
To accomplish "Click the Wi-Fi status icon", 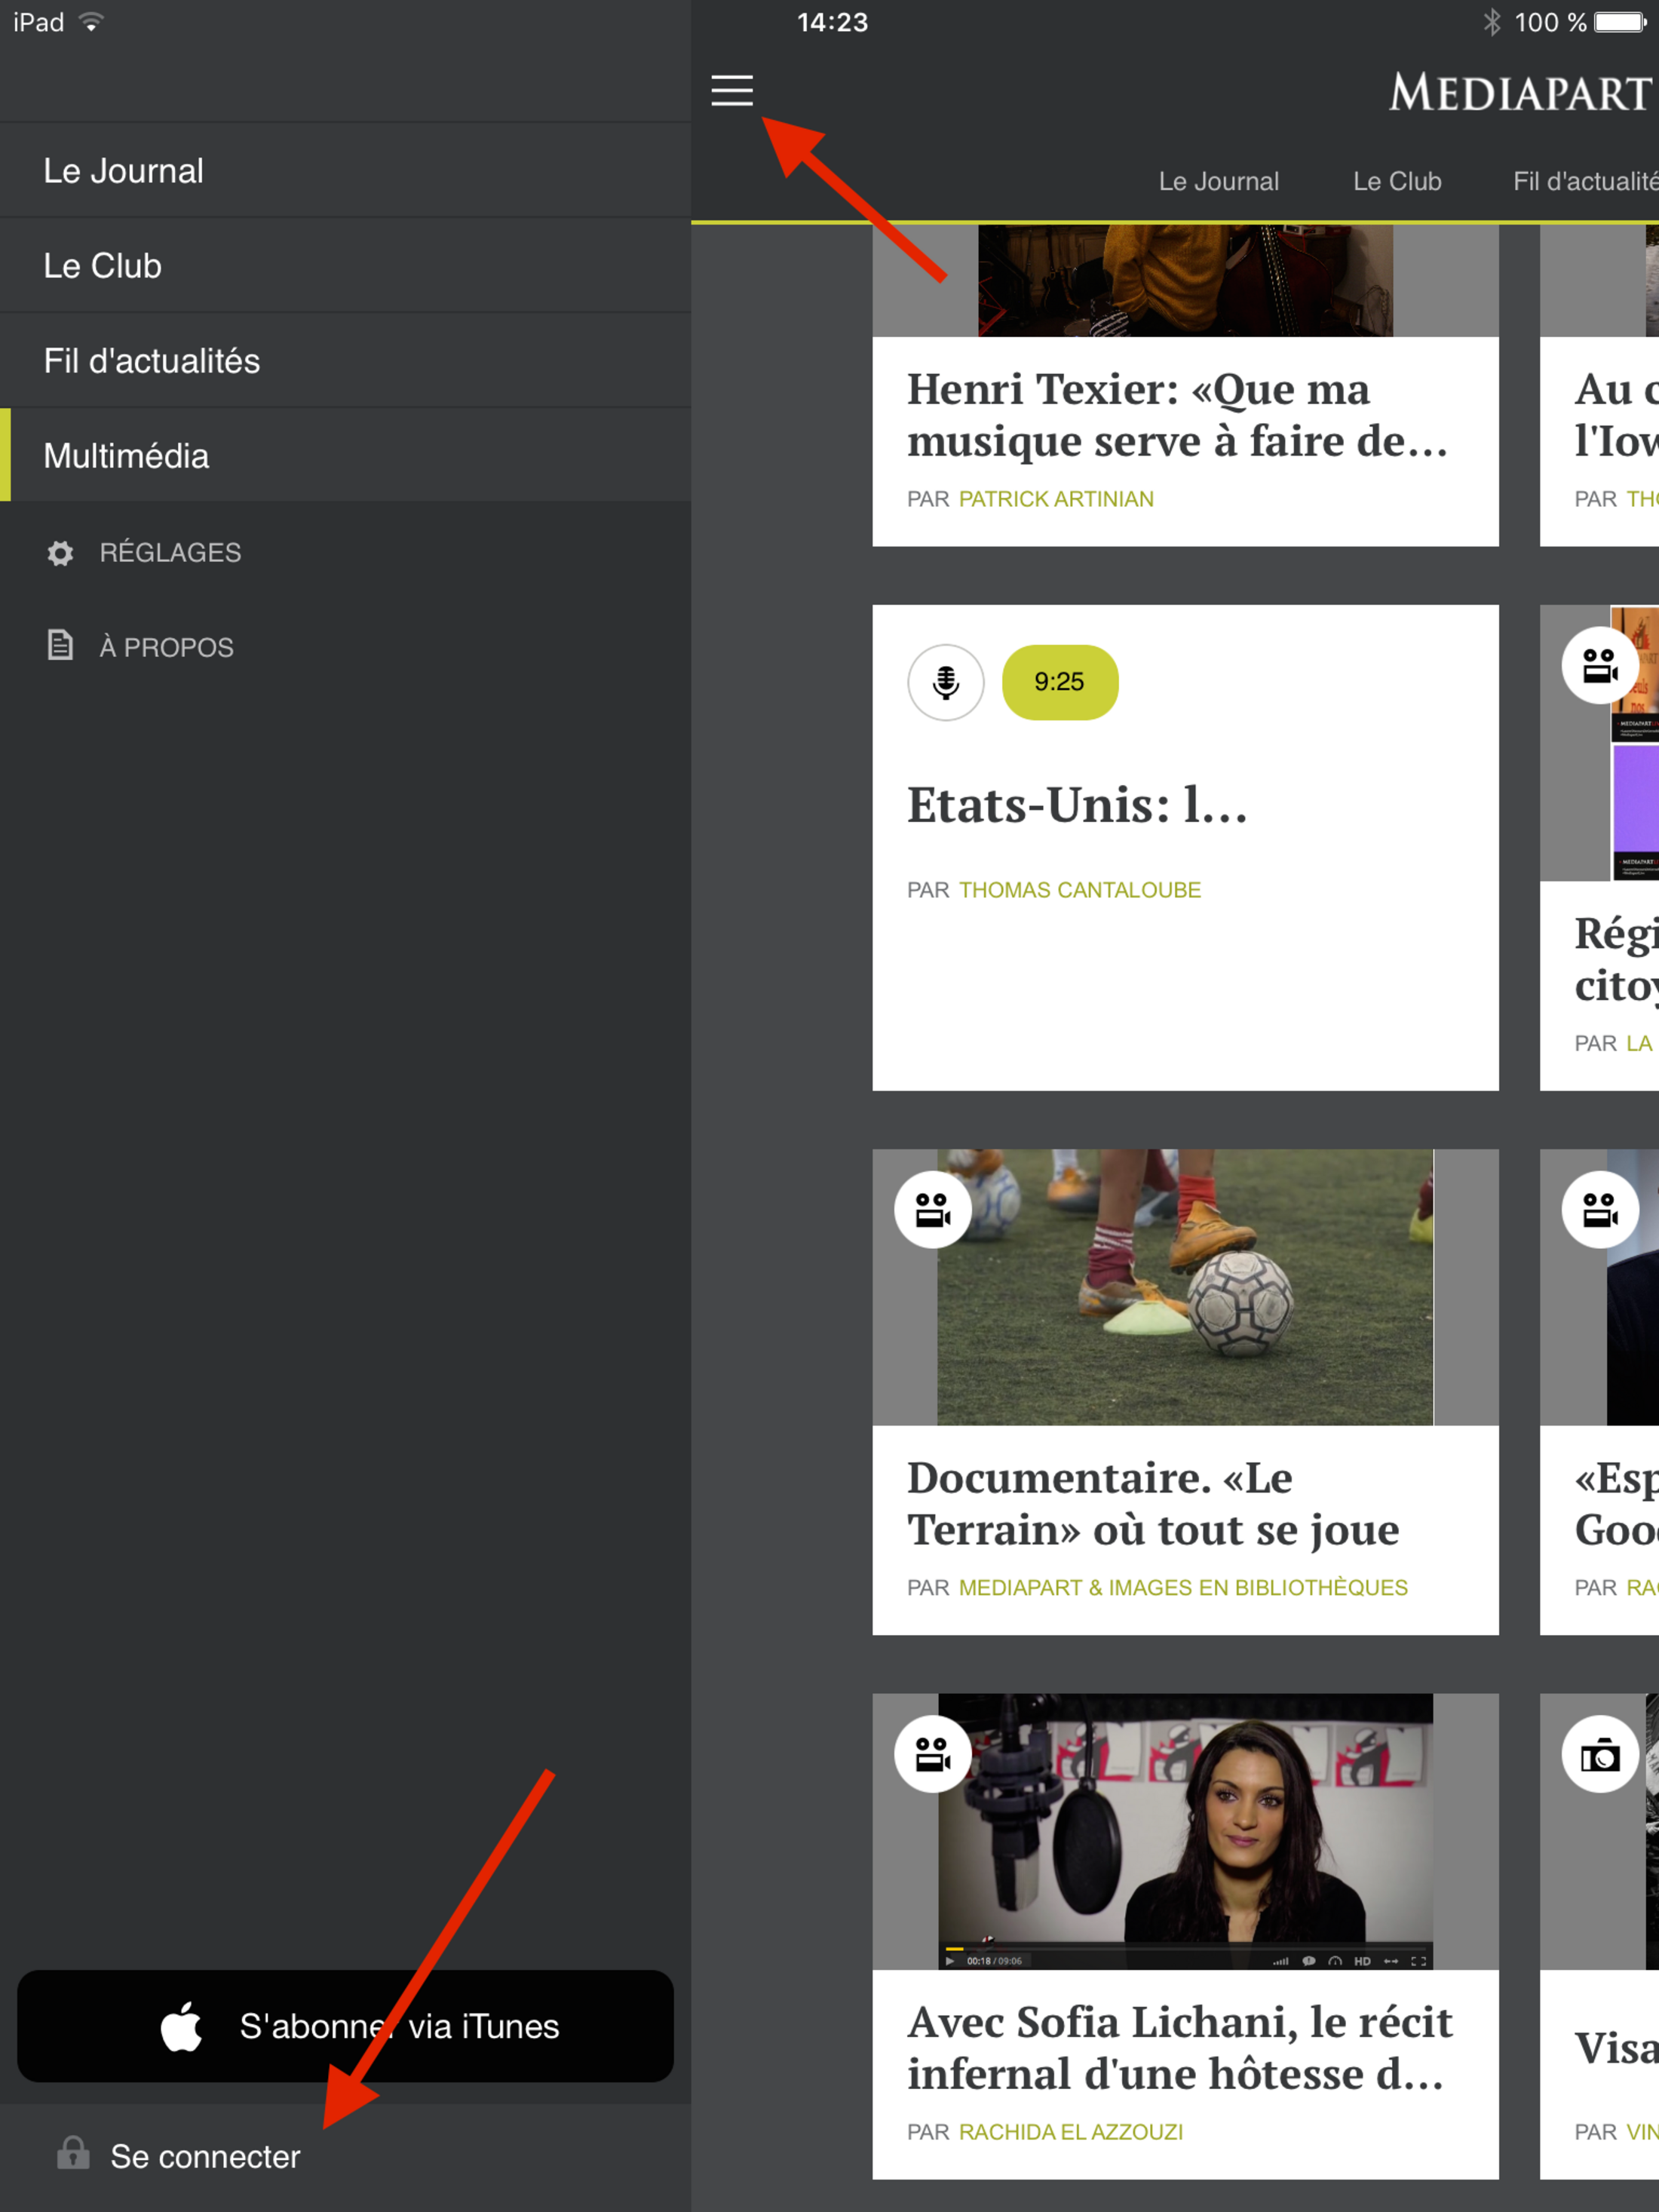I will 91,22.
